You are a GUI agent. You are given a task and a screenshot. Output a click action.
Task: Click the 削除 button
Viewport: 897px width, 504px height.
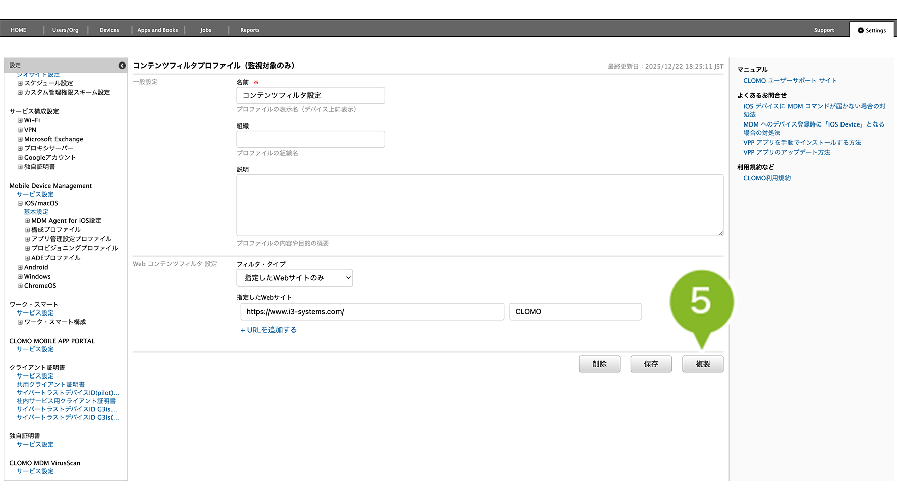(x=599, y=364)
